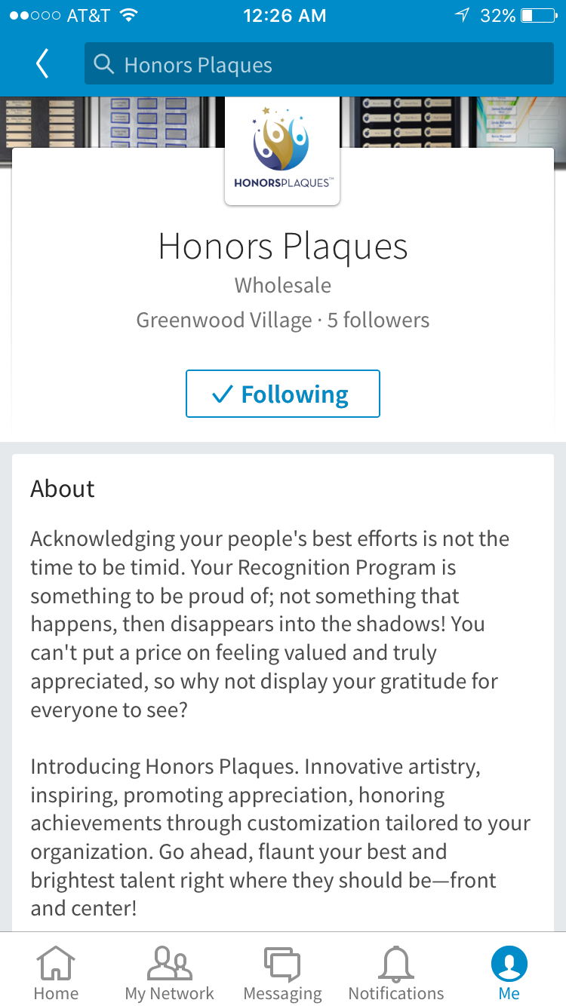Tap the checkmark in Following button
566x1006 pixels.
[x=222, y=394]
